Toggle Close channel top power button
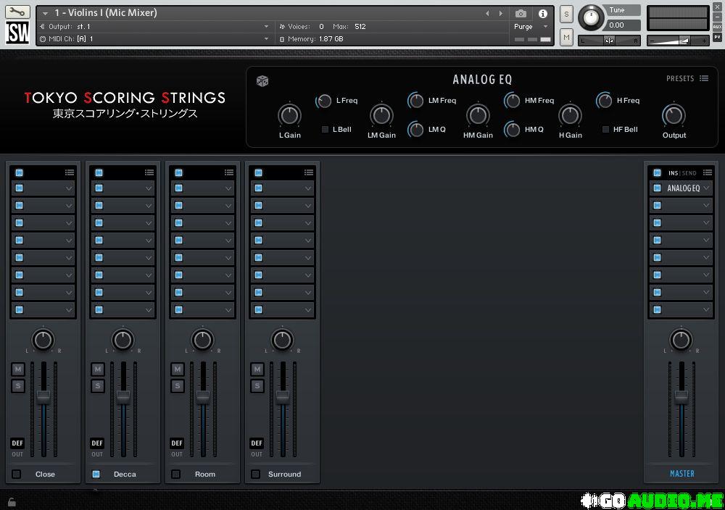Screen dimensions: 725x510 tap(19, 172)
